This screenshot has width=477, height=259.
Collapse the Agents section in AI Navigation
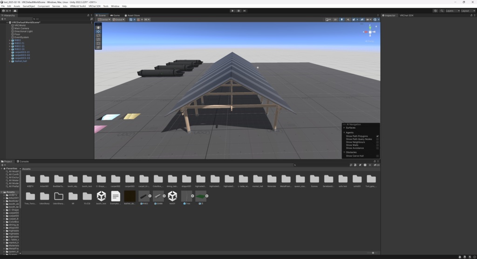[x=344, y=133]
